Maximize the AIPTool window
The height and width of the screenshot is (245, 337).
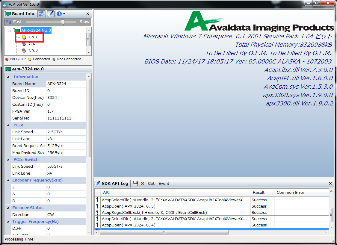[x=317, y=3]
